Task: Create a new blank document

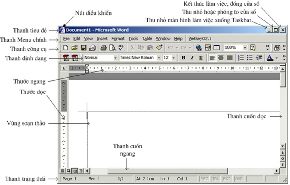Action: 66,48
